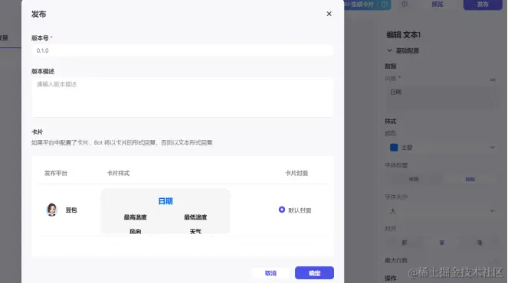Viewport: 508px width, 283px height.
Task: Click the 豆包 platform name
Action: [x=71, y=210]
